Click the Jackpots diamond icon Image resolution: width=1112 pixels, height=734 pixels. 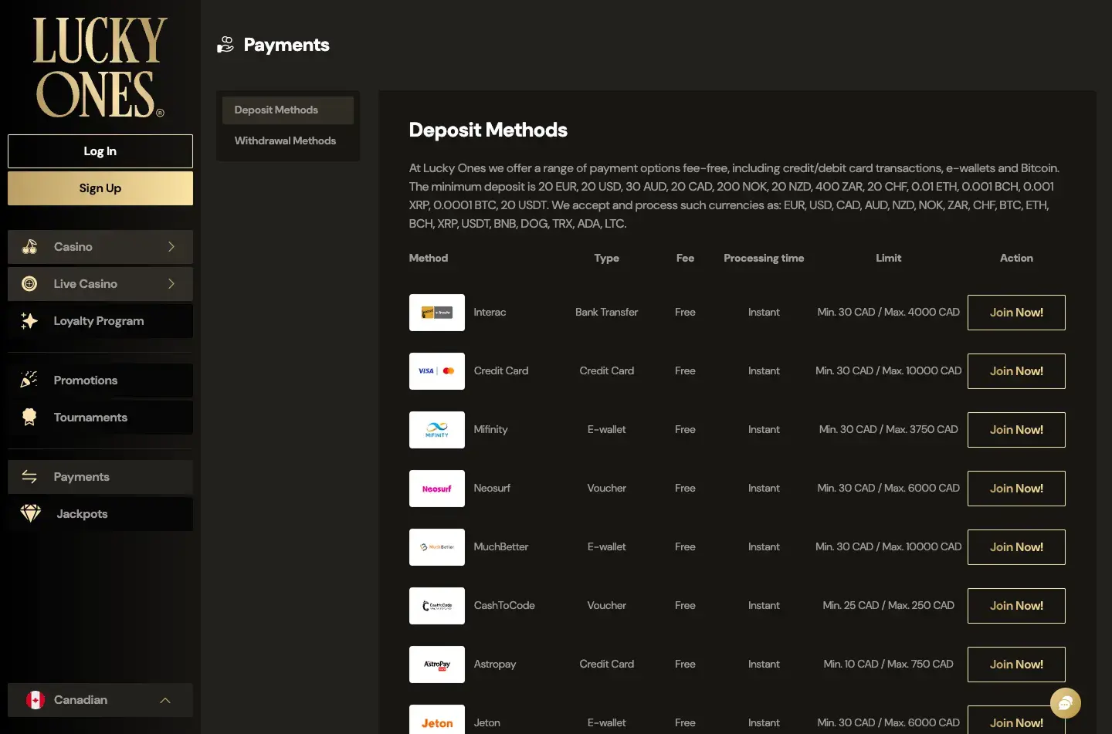[x=31, y=514]
